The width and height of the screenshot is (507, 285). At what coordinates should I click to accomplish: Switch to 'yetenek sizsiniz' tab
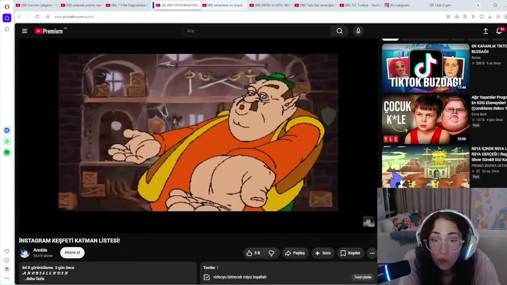(x=82, y=5)
